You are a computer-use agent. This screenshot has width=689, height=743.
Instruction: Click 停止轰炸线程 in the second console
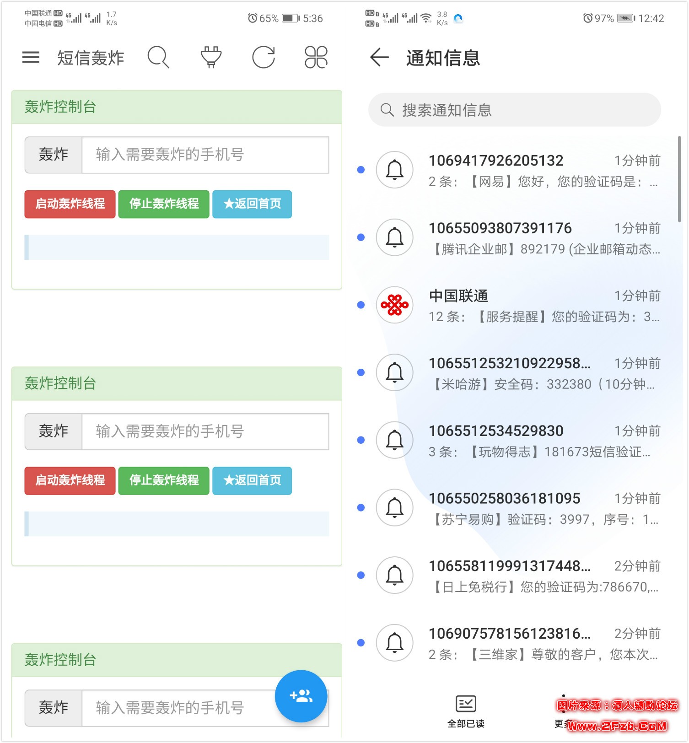pos(164,480)
